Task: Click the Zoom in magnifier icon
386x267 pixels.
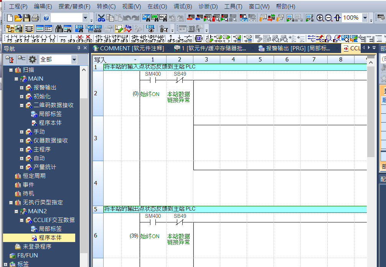Action: click(x=320, y=18)
